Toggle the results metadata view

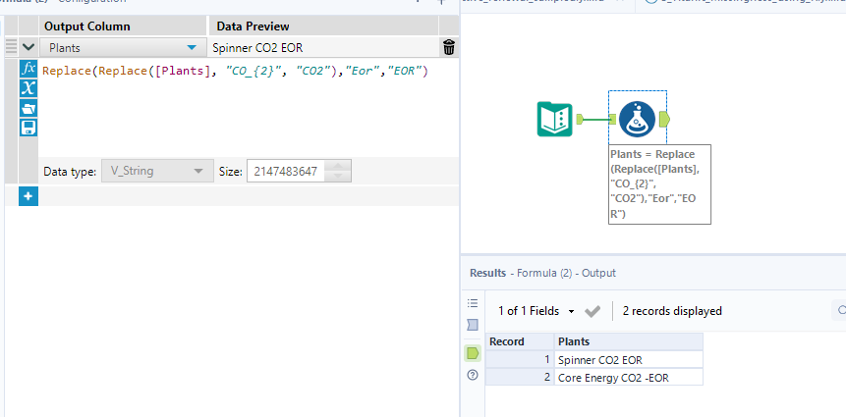pos(473,325)
